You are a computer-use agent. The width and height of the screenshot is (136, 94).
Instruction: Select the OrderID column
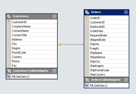pyautogui.click(x=109, y=18)
